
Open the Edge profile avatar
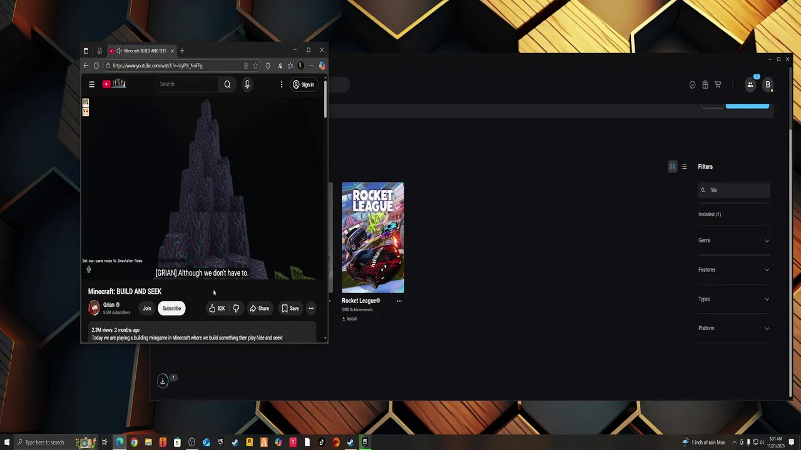tap(300, 66)
